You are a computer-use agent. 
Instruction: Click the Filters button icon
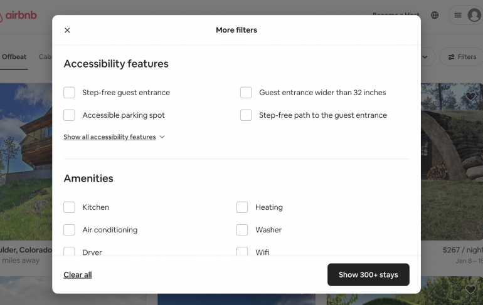(451, 57)
